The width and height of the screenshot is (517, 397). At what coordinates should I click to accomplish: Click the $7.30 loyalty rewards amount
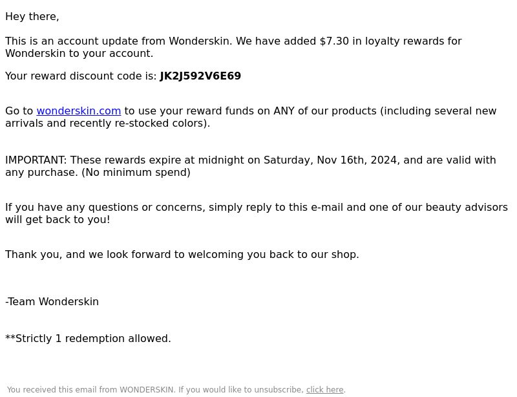[334, 41]
